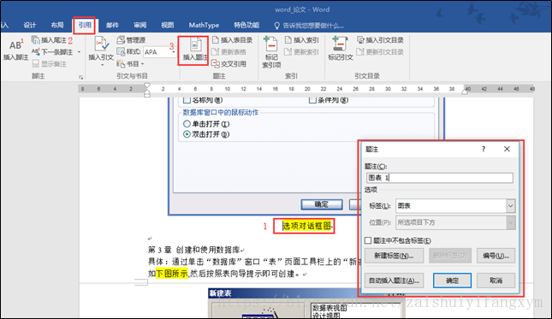The width and height of the screenshot is (552, 319).
Task: Click 交叉引用 button
Action: pyautogui.click(x=229, y=63)
